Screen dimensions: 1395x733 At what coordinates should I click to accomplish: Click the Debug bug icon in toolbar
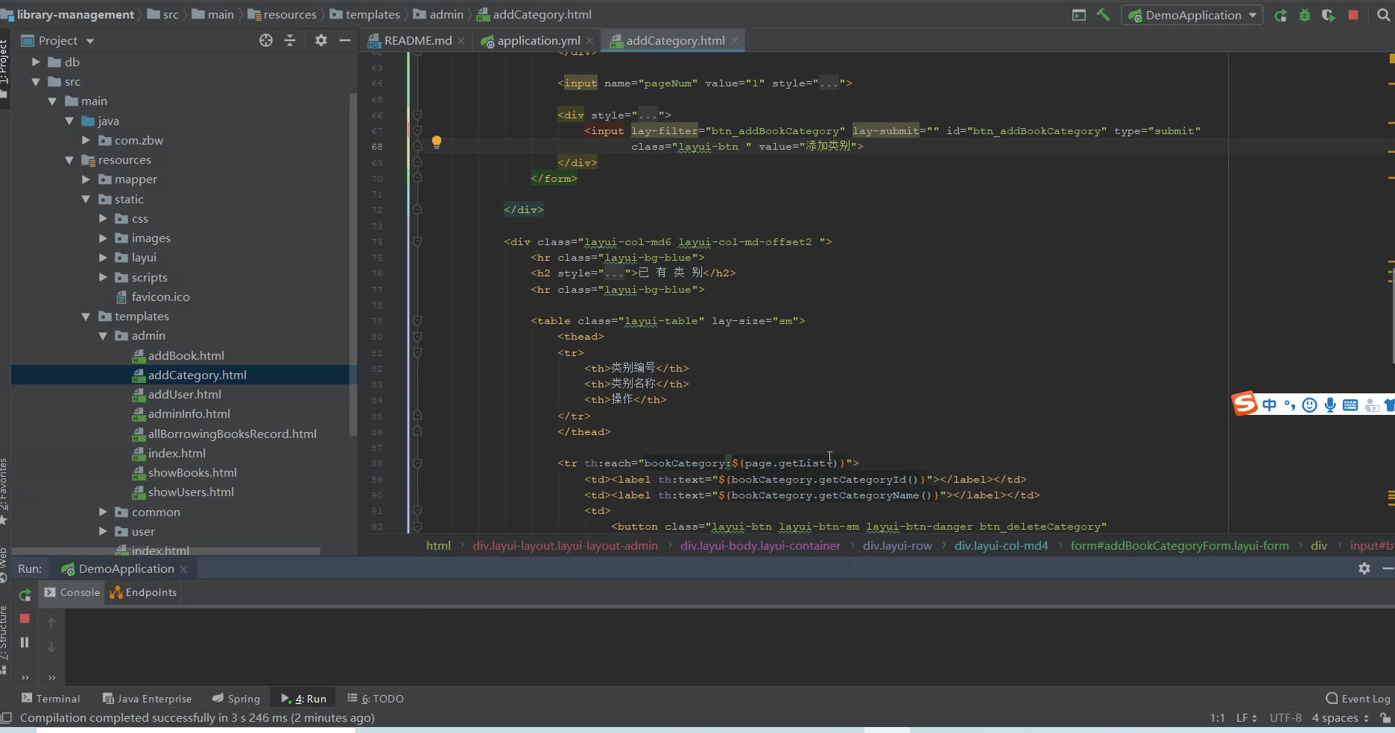click(1304, 15)
